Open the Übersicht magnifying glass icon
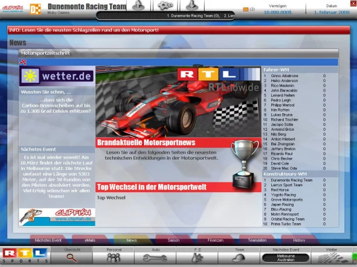The image size is (357, 267). click(71, 258)
